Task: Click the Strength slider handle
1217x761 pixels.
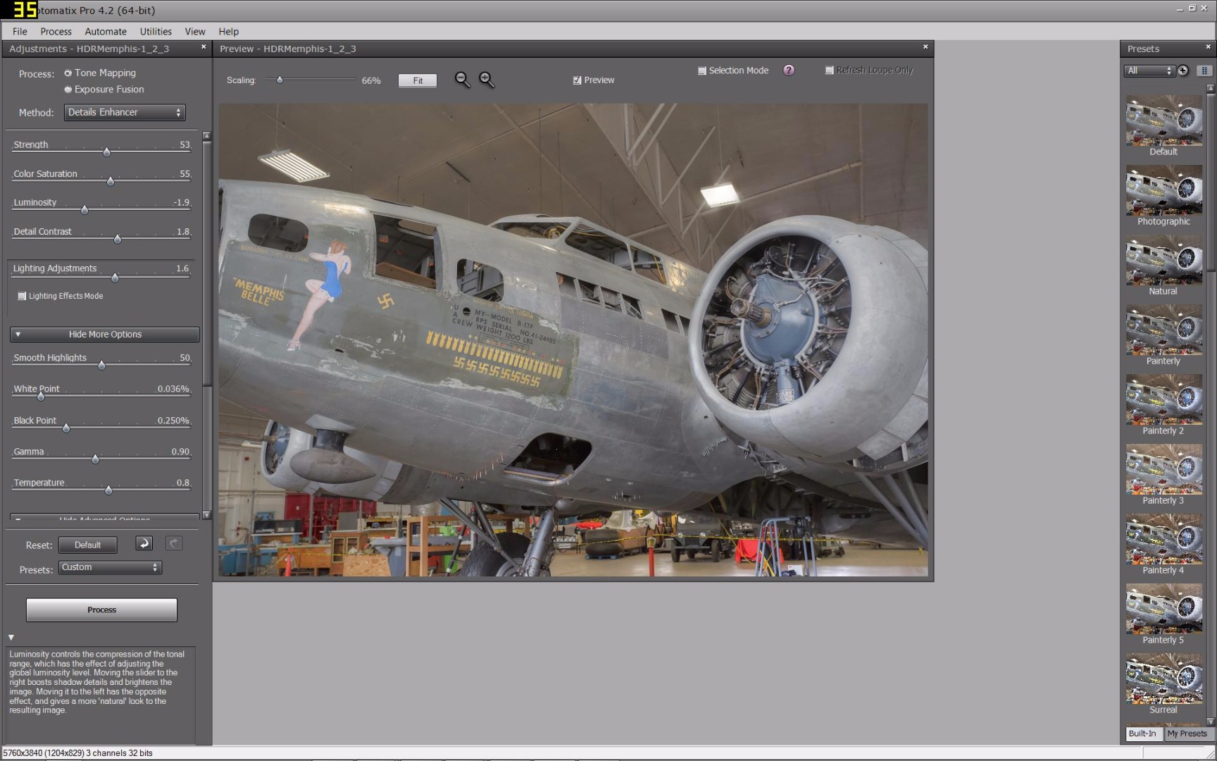Action: coord(107,152)
